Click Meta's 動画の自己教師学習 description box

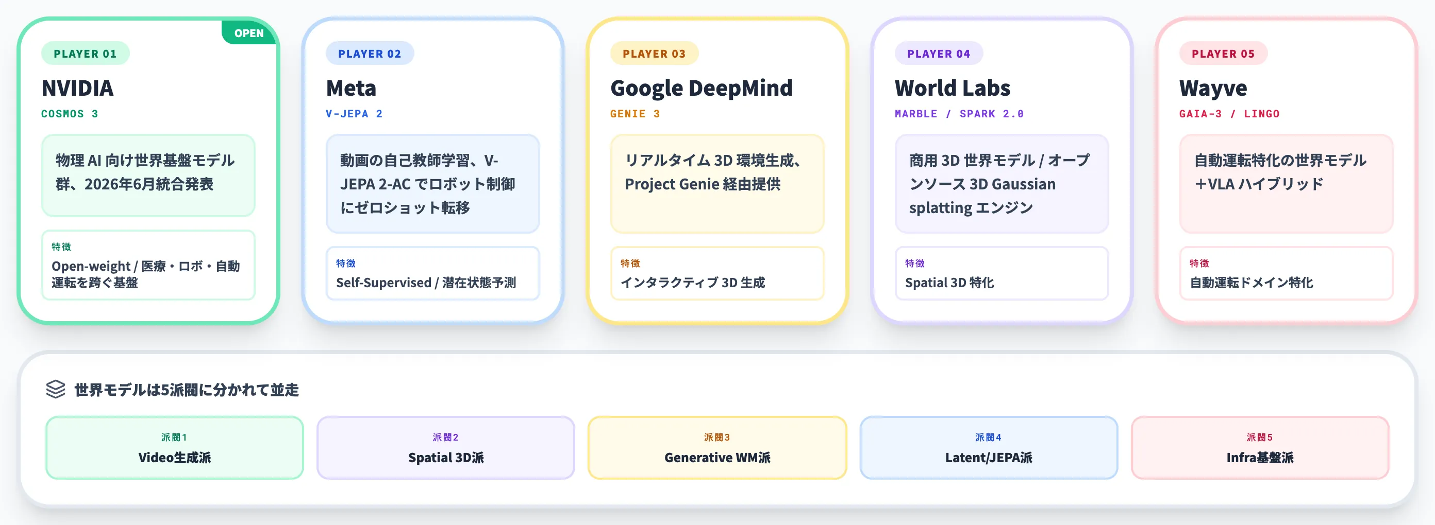(433, 184)
